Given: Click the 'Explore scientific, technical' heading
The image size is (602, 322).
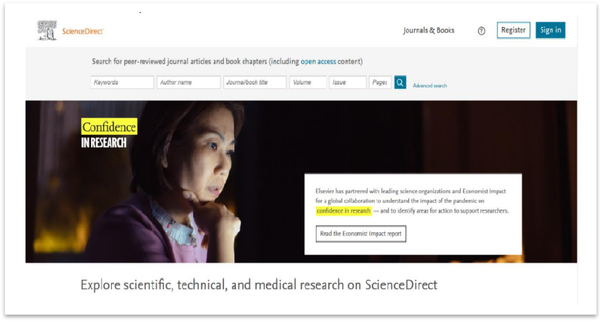Looking at the screenshot, I should pyautogui.click(x=258, y=285).
